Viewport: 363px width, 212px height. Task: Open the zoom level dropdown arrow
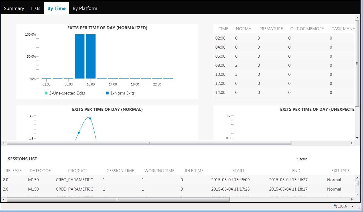353,206
